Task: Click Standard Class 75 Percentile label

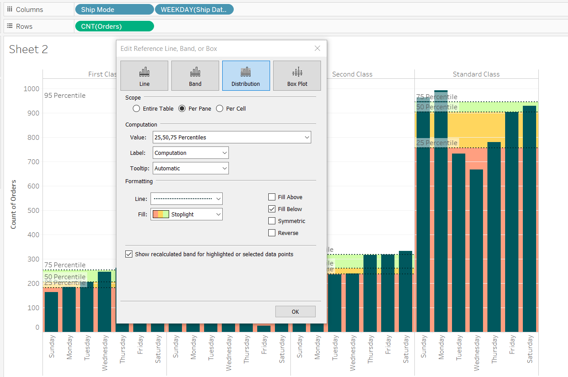Action: (x=437, y=97)
